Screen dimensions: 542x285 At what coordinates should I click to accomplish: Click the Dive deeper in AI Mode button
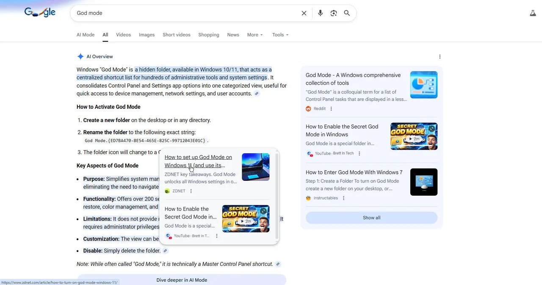pyautogui.click(x=182, y=280)
